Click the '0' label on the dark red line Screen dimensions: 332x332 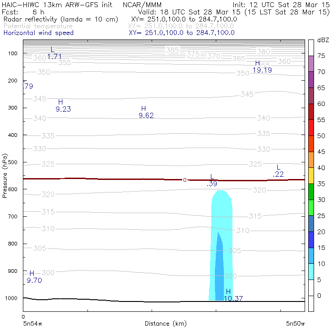pyautogui.click(x=185, y=180)
